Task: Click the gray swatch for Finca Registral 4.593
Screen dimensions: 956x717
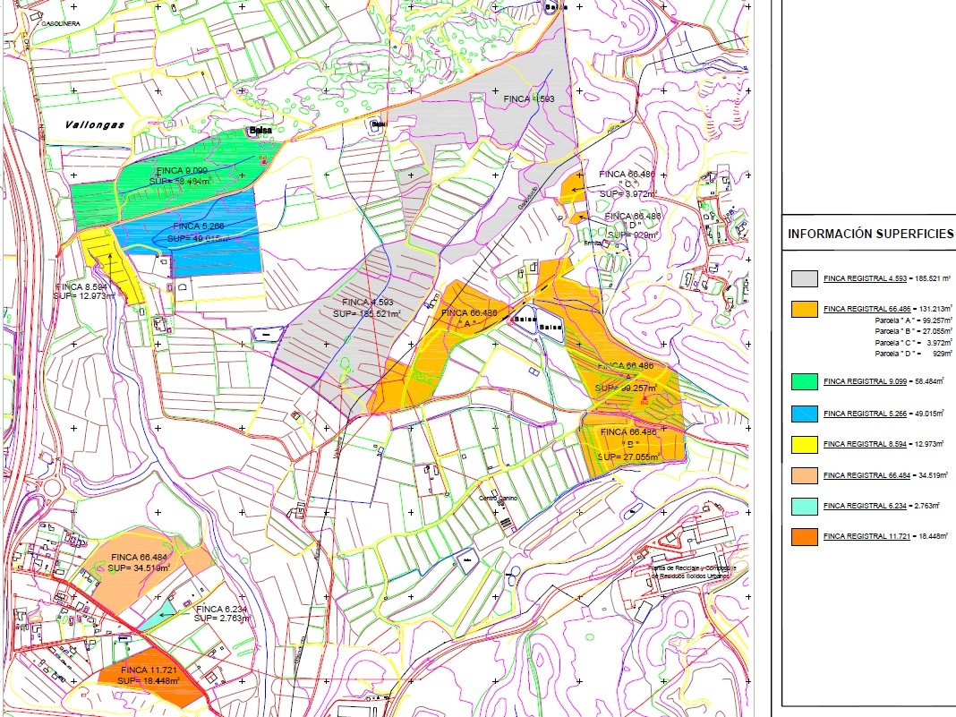Action: point(804,278)
